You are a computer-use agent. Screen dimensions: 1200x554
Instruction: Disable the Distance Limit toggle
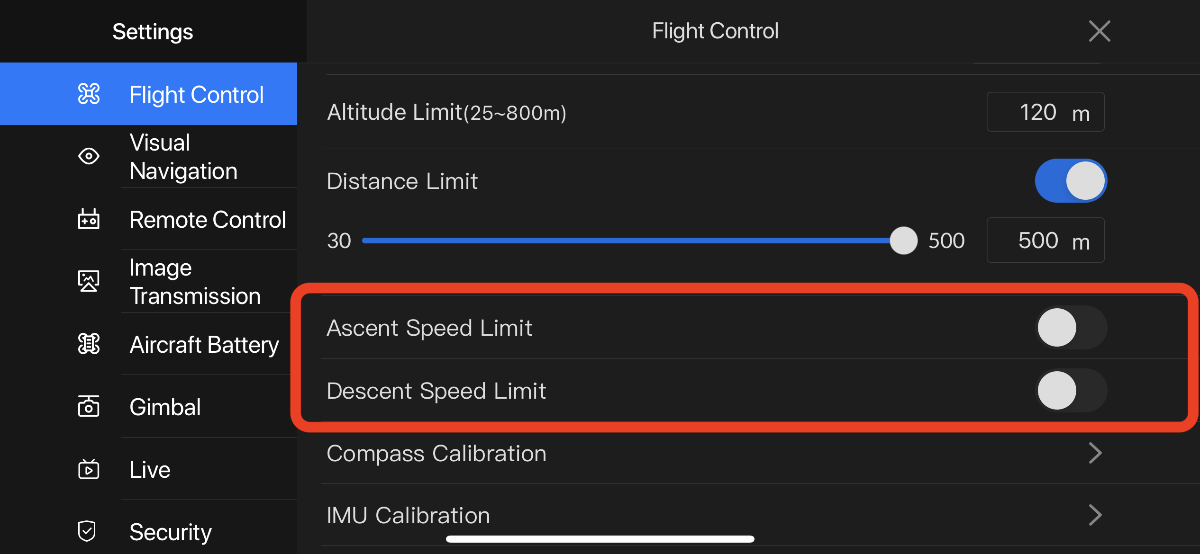tap(1071, 180)
